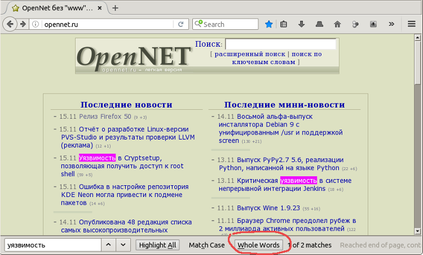
Task: Click the find bar text field
Action: coord(52,245)
